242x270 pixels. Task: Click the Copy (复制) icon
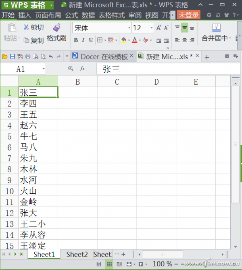(x=26, y=40)
